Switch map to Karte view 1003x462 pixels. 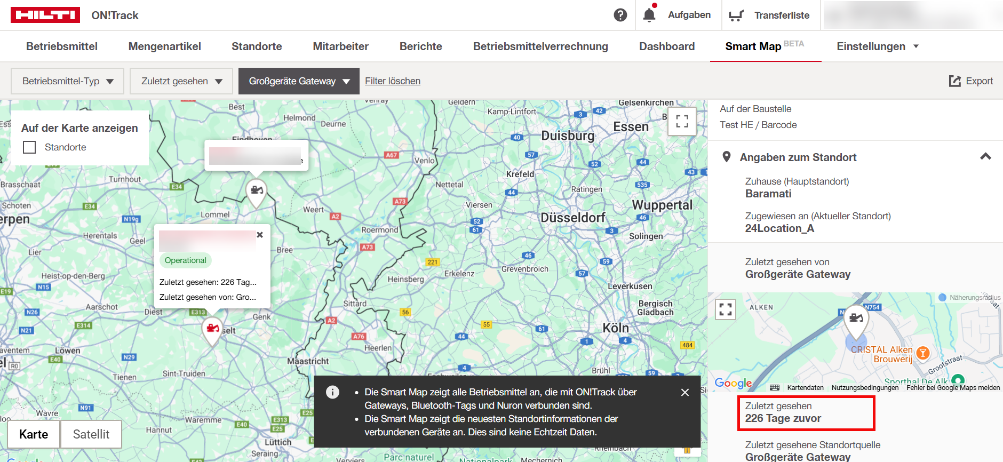[x=34, y=434]
